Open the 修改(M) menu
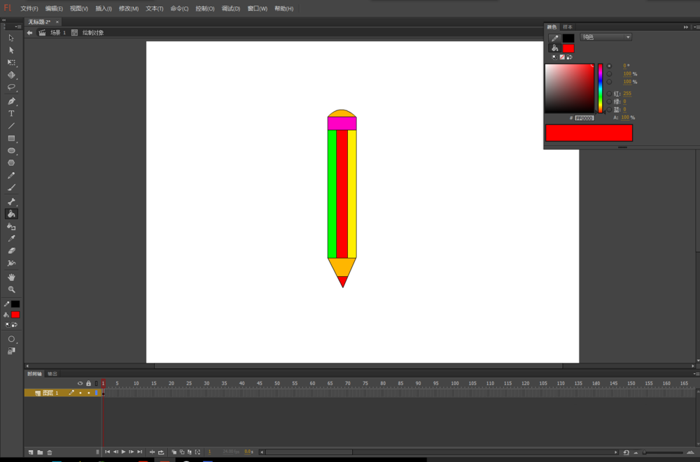The image size is (700, 462). point(129,8)
